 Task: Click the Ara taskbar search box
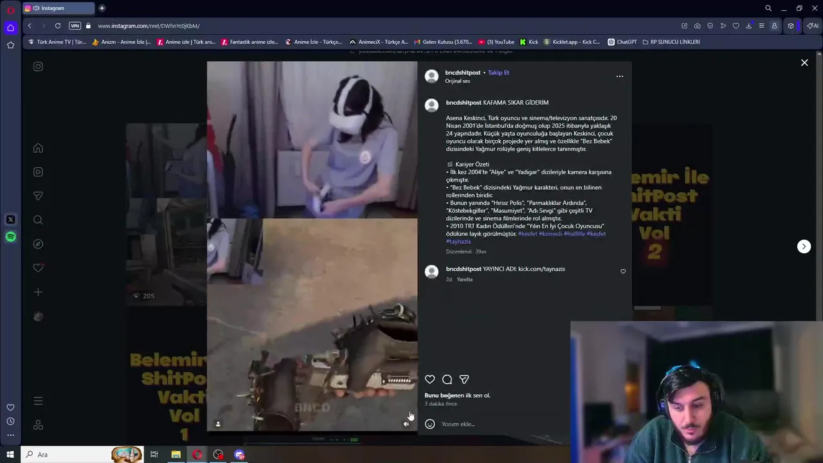[82, 455]
